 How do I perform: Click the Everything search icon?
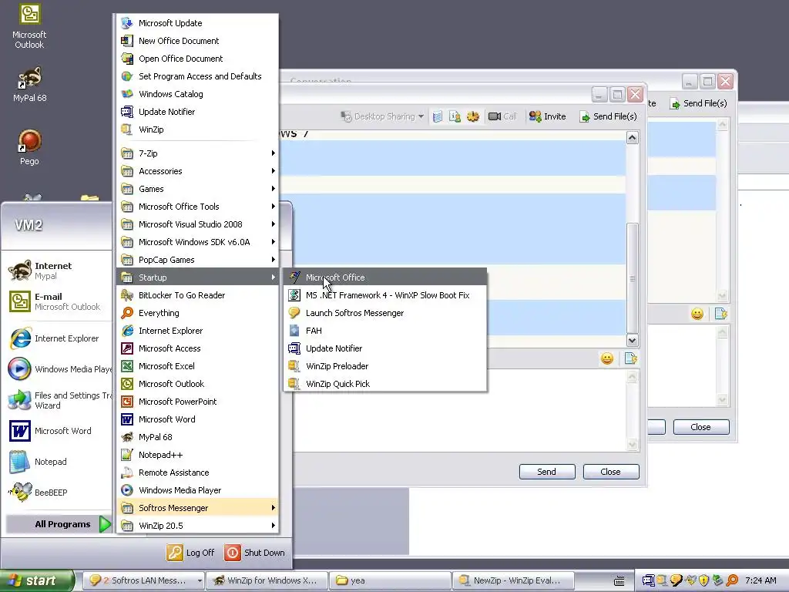127,313
